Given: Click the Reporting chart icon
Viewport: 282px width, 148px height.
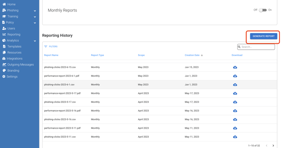Looking at the screenshot, I should (4, 34).
